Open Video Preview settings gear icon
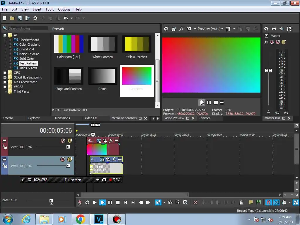This screenshot has width=300, height=225. [x=166, y=29]
